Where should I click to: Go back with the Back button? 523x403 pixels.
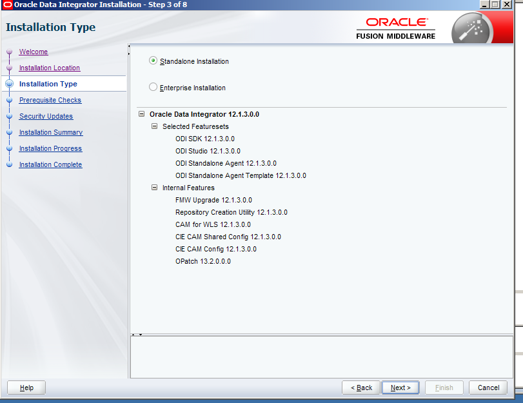[361, 388]
